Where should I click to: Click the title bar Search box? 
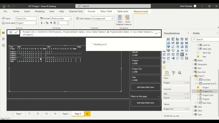113,6
